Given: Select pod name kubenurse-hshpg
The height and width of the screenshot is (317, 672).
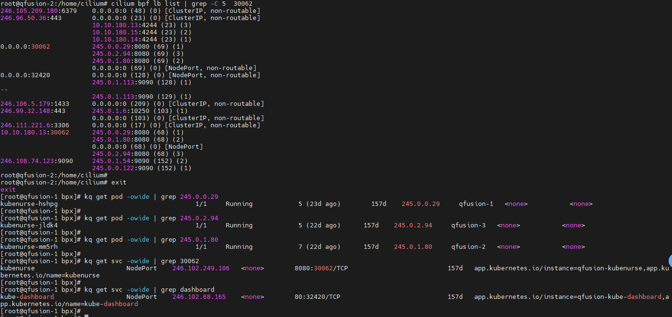Looking at the screenshot, I should pyautogui.click(x=29, y=204).
